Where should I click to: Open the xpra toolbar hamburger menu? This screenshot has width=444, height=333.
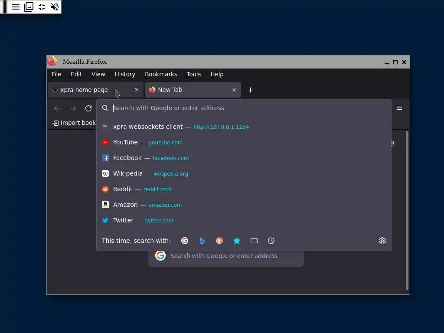16,7
